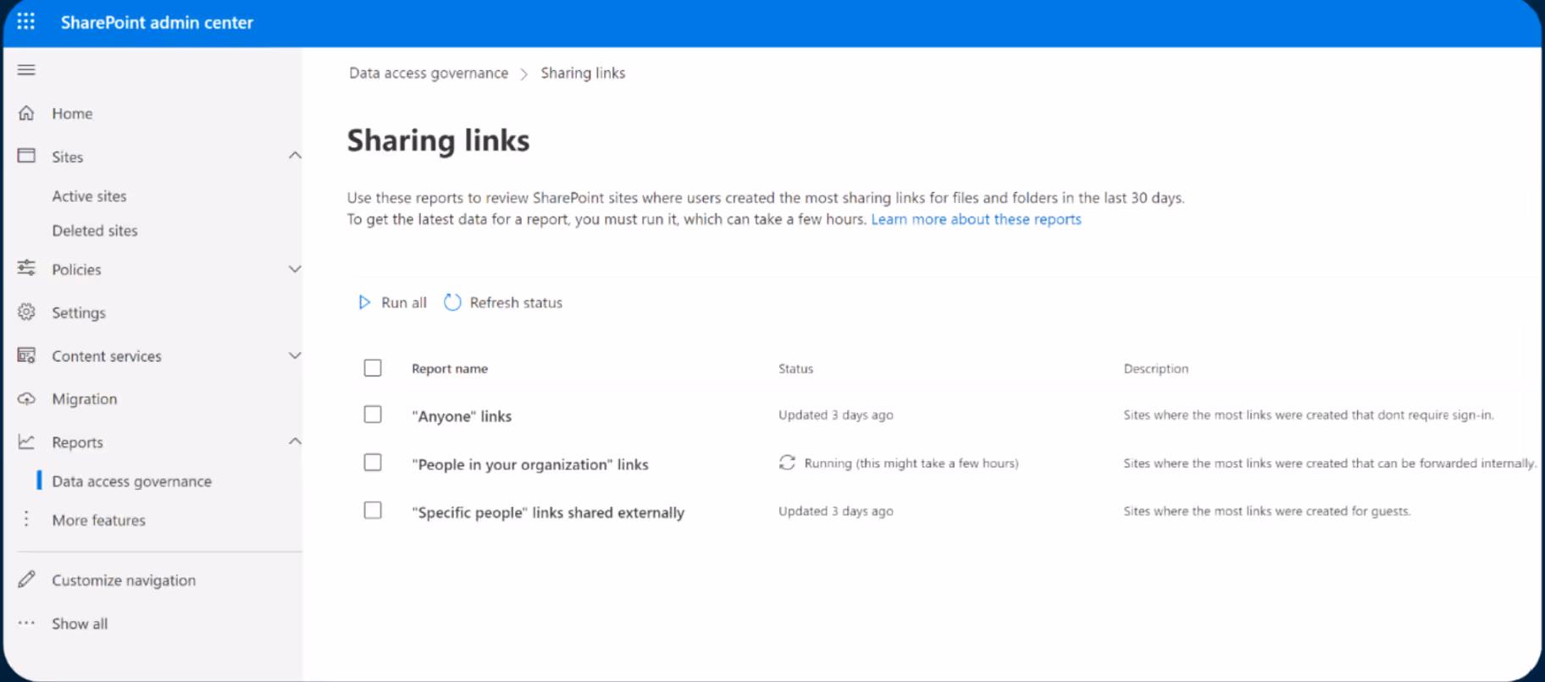The image size is (1545, 682).
Task: Click "Running (this might take a few hours)" status
Action: pos(911,463)
